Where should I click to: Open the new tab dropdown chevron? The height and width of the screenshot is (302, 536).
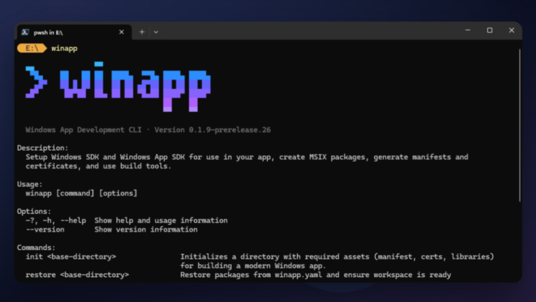[156, 31]
